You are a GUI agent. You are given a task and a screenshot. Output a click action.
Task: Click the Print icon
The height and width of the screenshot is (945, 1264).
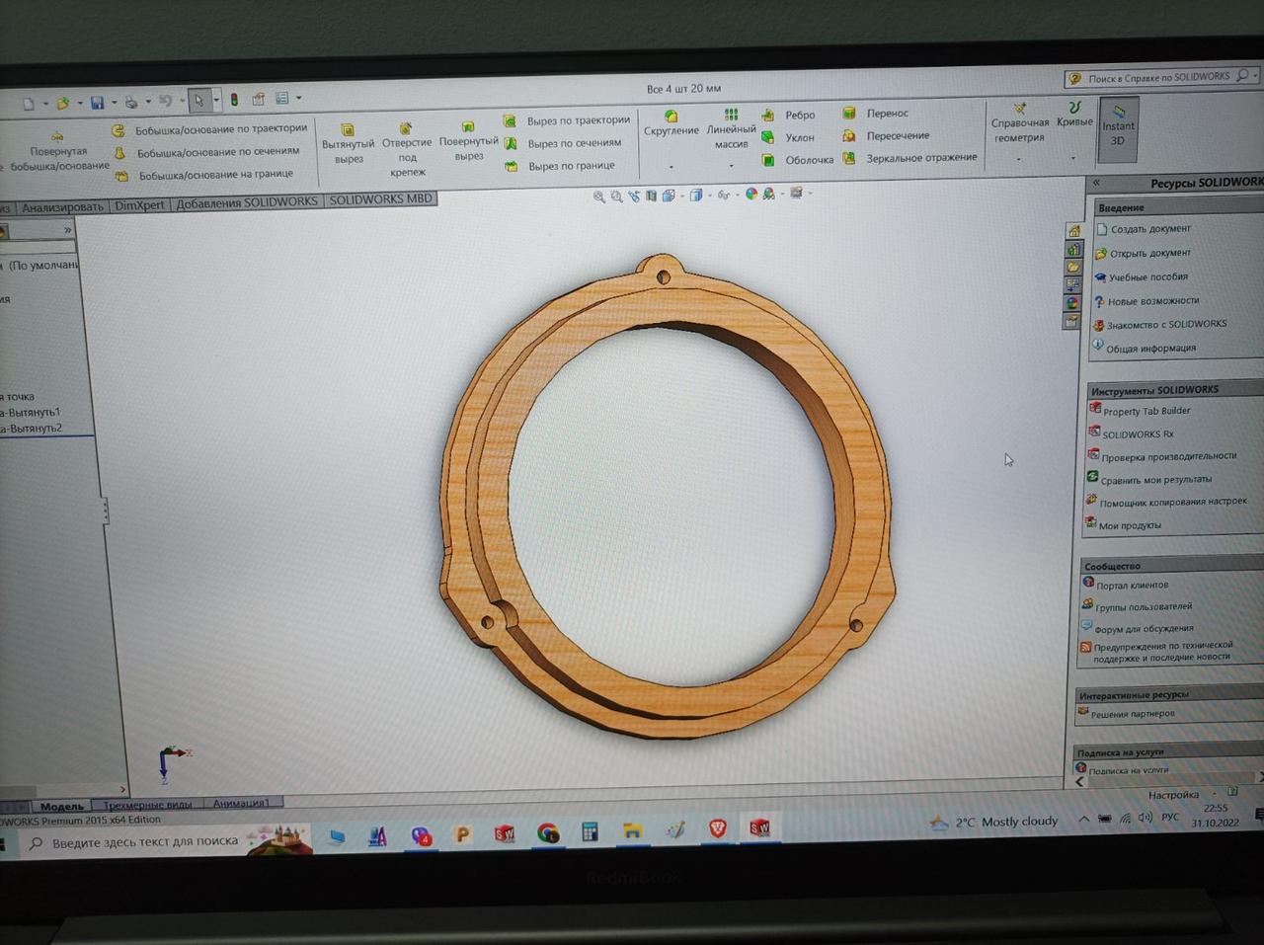click(130, 102)
